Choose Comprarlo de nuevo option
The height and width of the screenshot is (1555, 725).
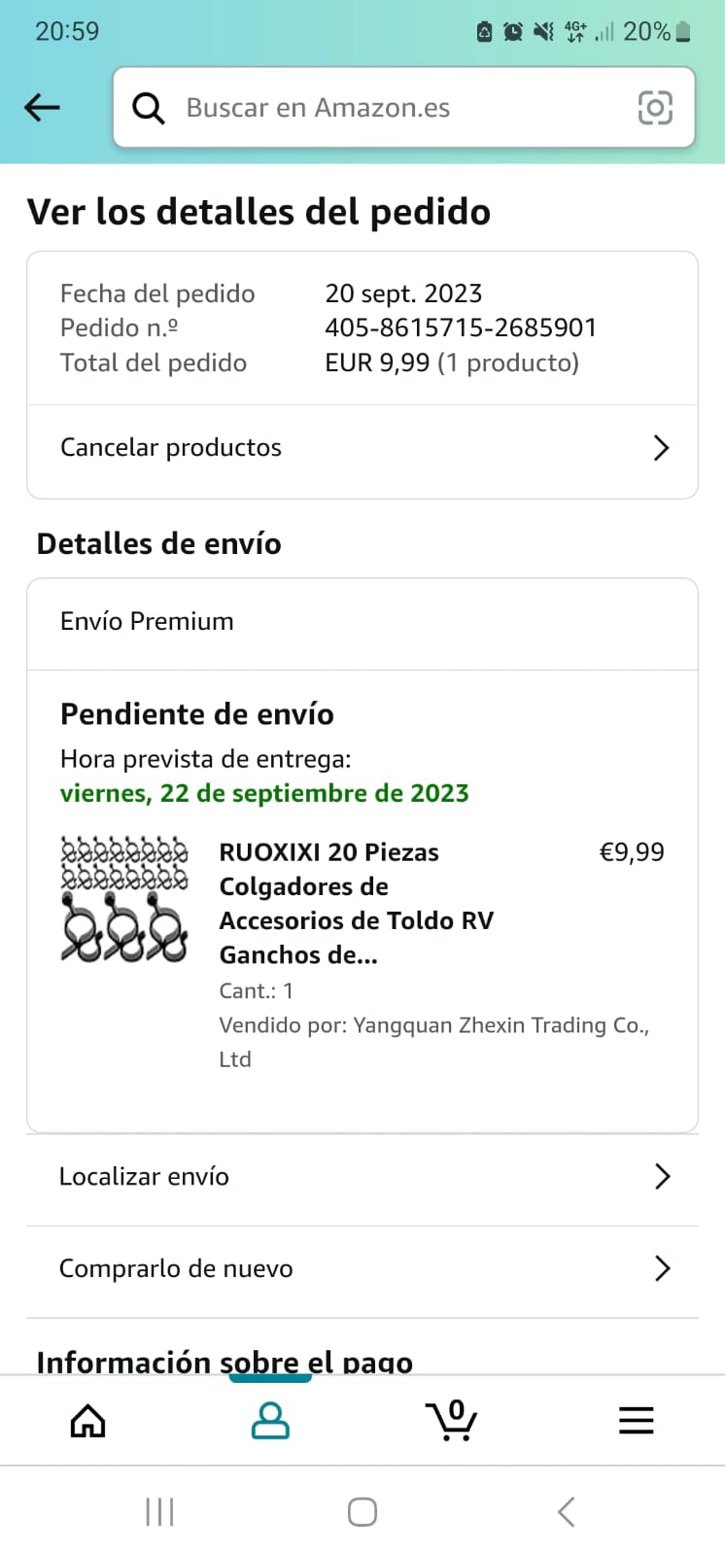(362, 1269)
